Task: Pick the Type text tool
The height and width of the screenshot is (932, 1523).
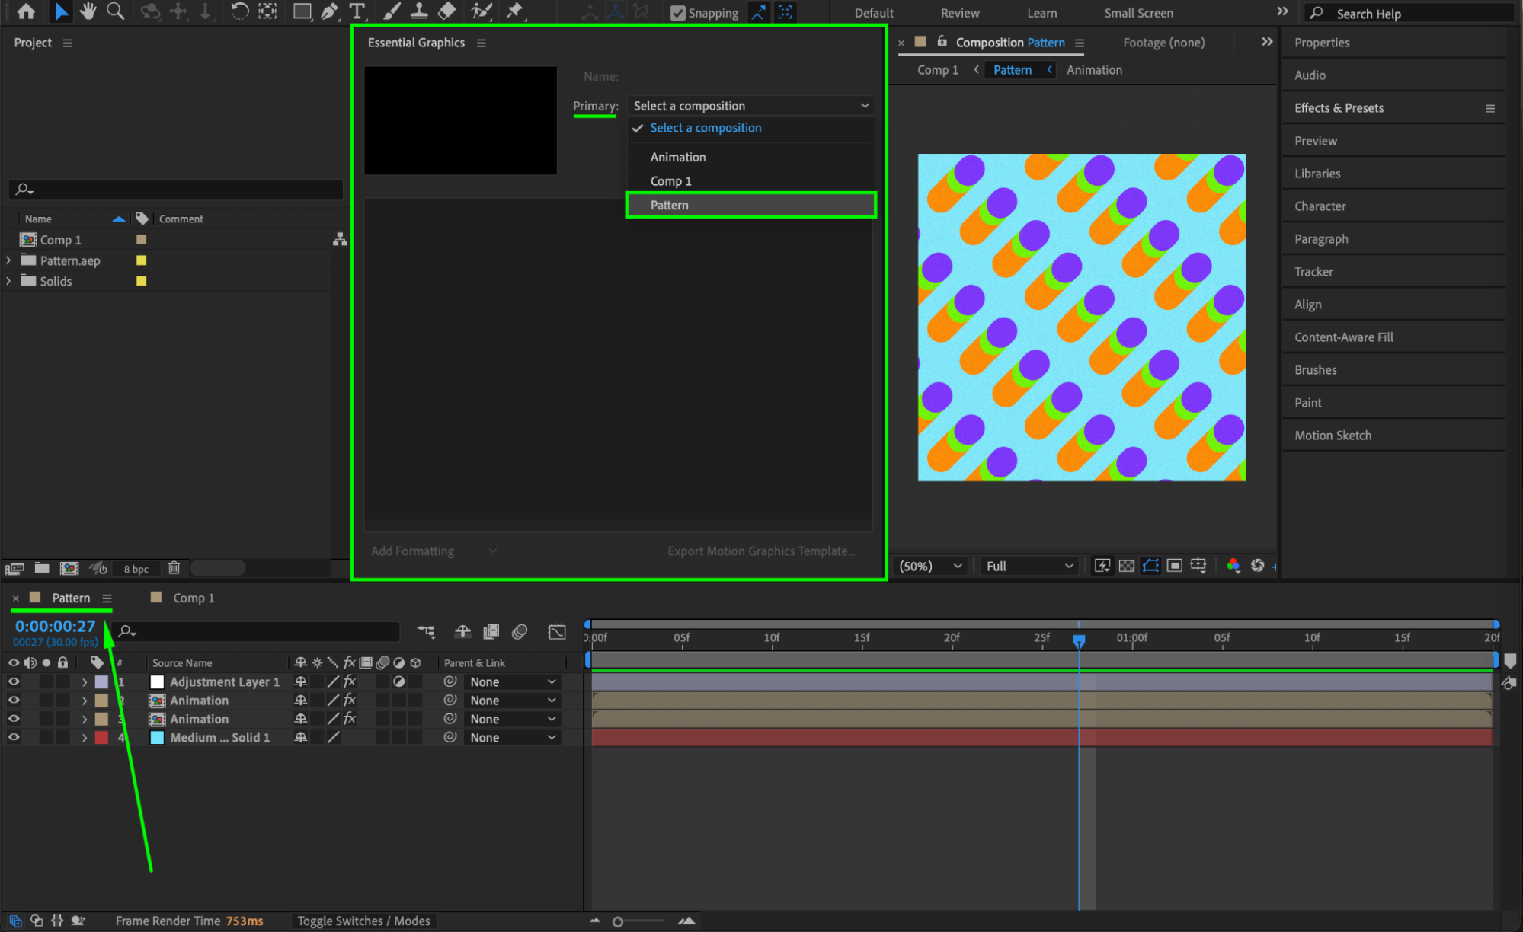Action: (357, 11)
